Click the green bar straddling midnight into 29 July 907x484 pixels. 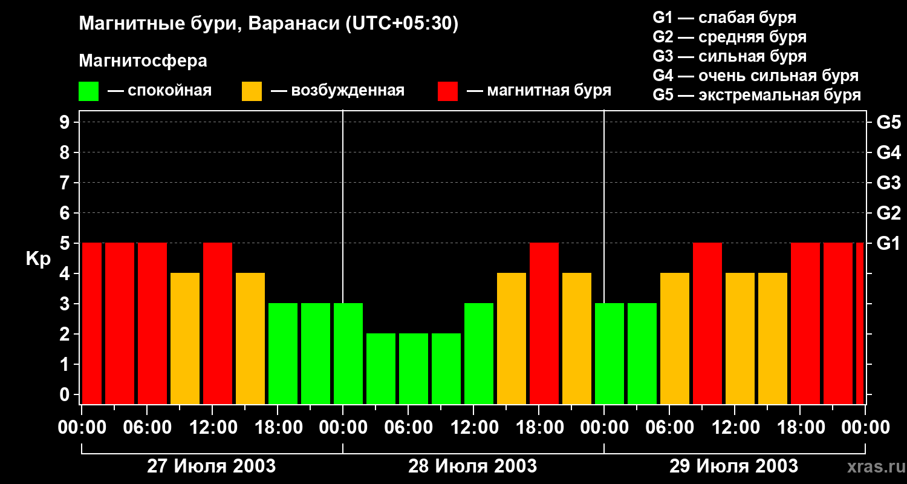coord(610,354)
